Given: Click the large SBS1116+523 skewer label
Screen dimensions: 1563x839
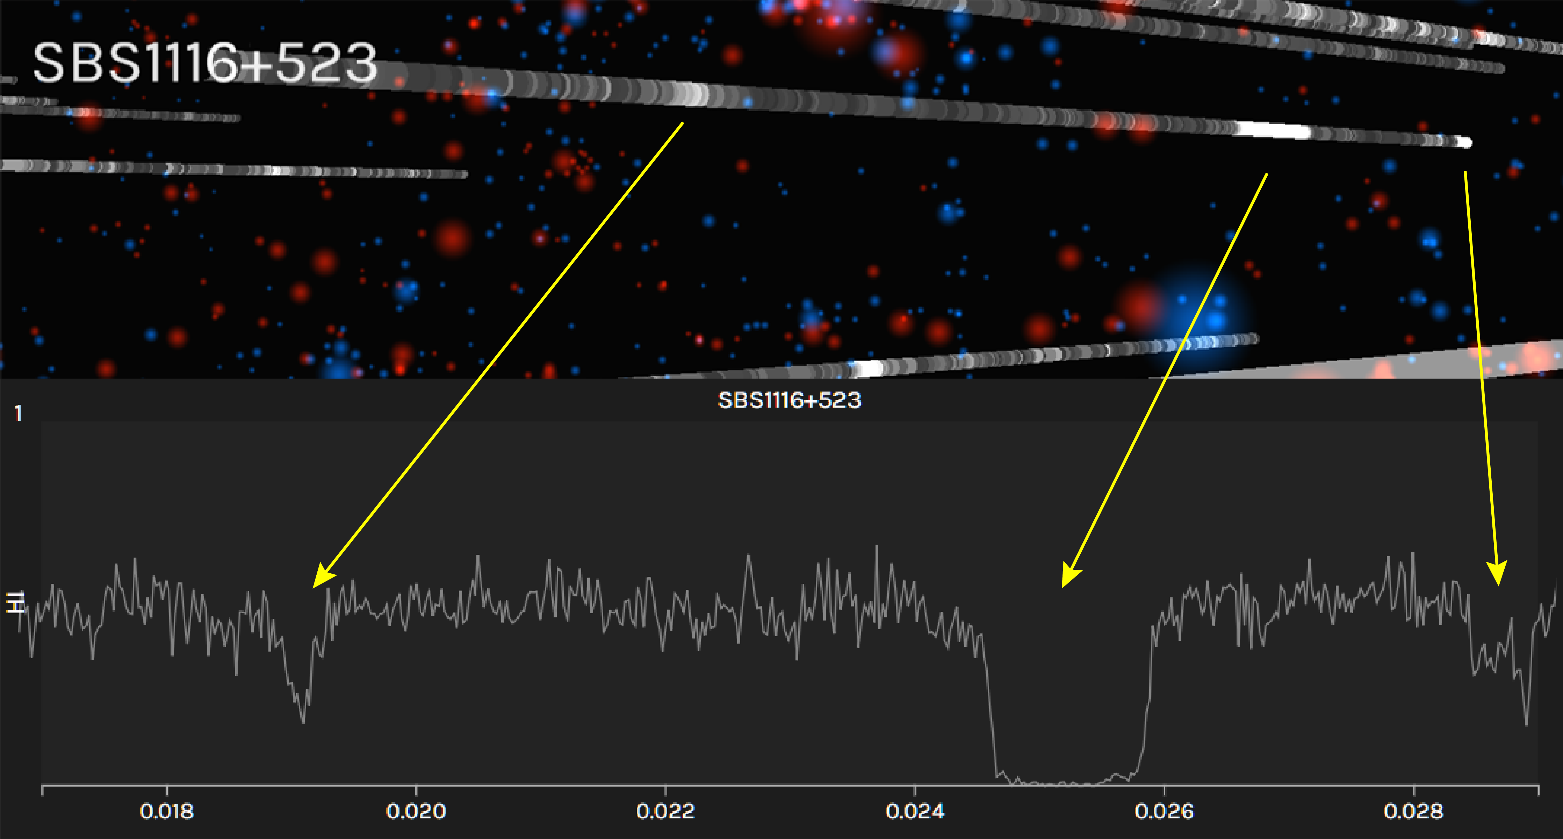Looking at the screenshot, I should point(204,63).
